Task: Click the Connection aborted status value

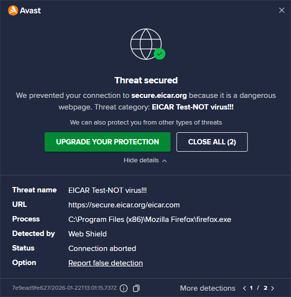Action: [x=102, y=249]
